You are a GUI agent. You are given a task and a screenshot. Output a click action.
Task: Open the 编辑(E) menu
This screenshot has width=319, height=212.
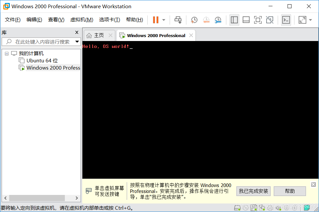[34, 20]
